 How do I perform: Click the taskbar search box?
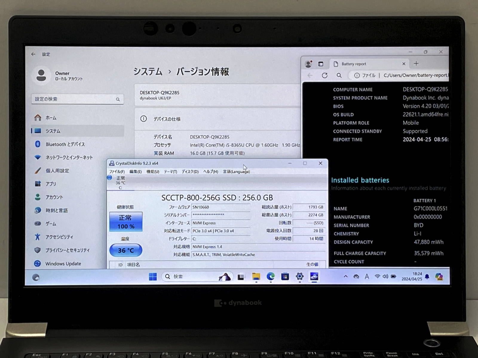tap(197, 277)
